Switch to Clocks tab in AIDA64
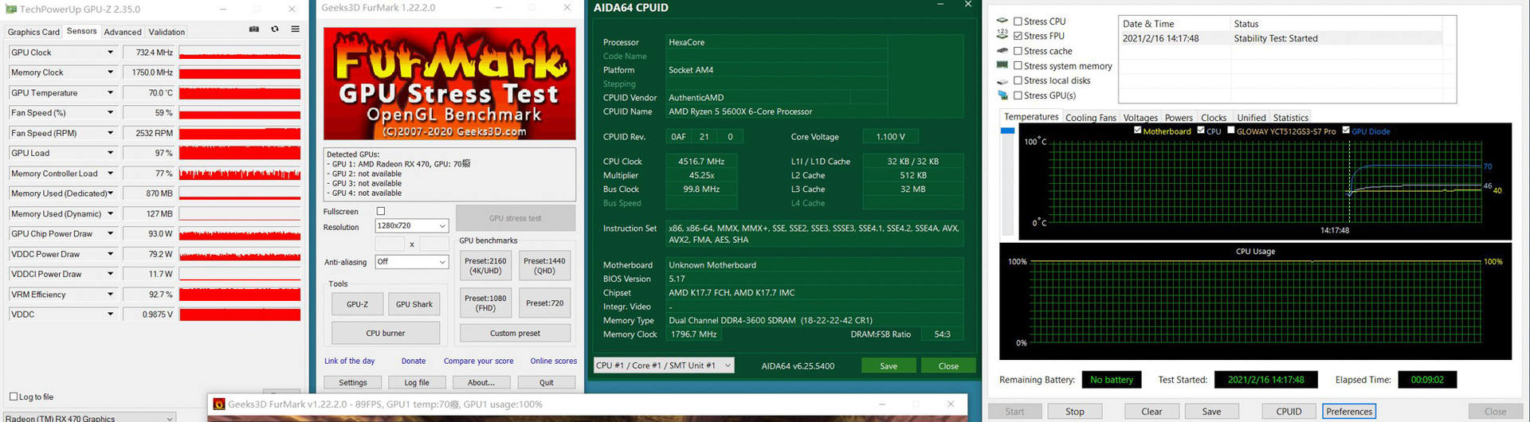This screenshot has width=1530, height=422. (x=1213, y=118)
